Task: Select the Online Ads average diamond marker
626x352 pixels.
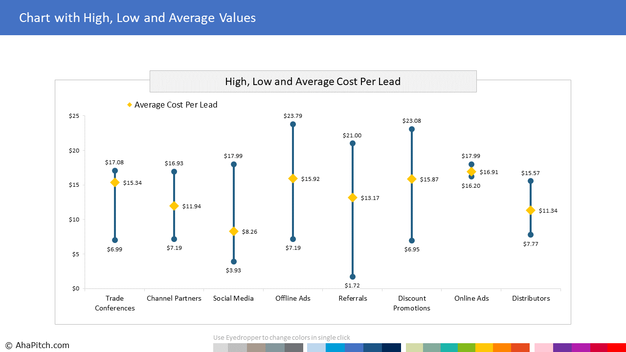Action: coord(471,172)
